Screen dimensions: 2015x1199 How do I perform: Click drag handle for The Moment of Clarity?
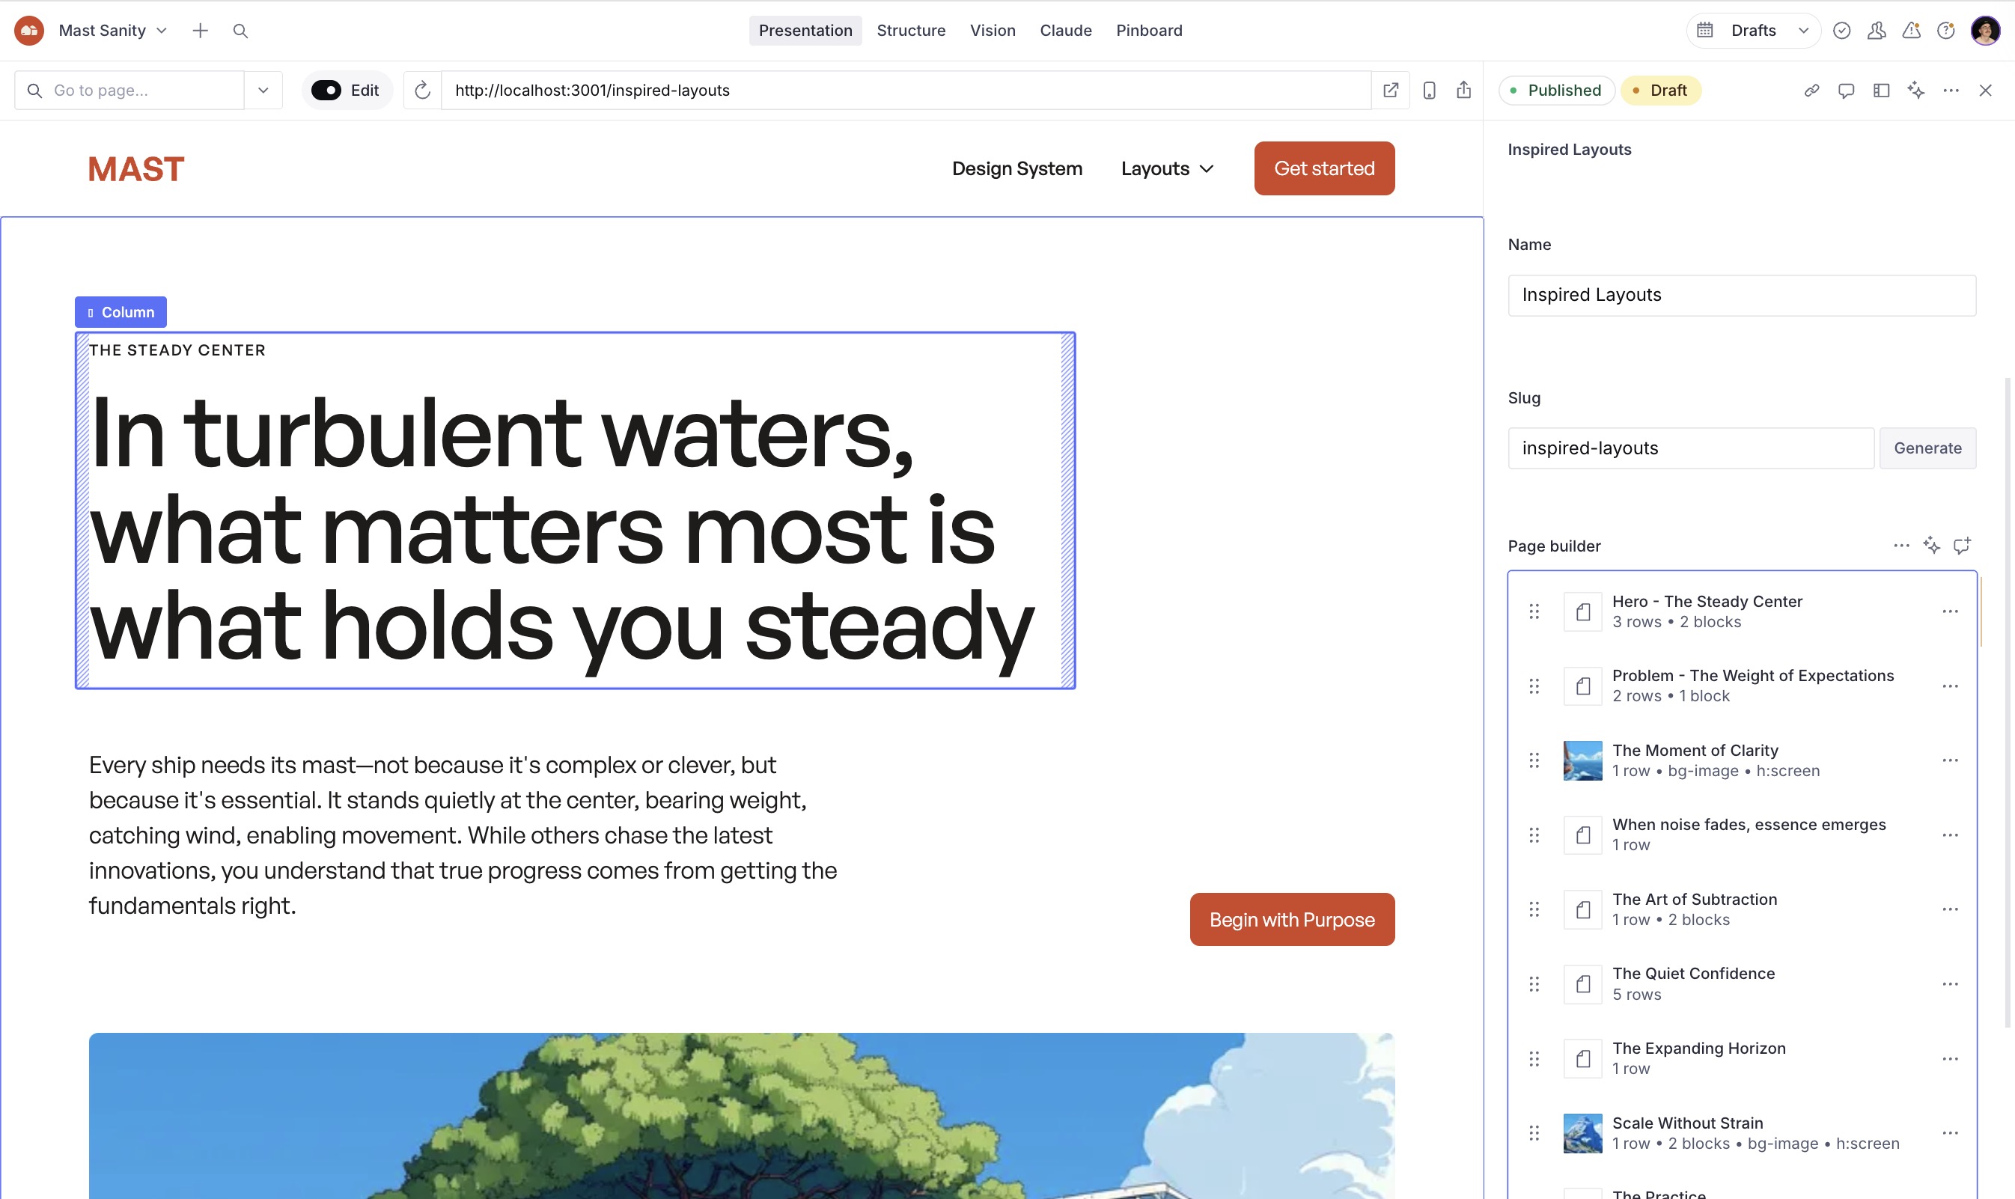point(1534,761)
